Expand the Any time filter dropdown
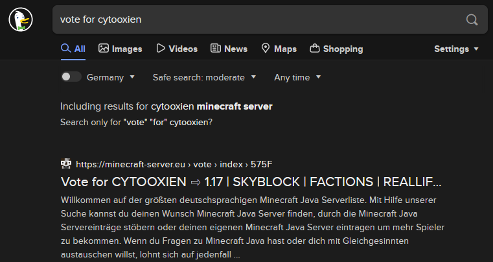Image resolution: width=493 pixels, height=262 pixels. (x=297, y=77)
